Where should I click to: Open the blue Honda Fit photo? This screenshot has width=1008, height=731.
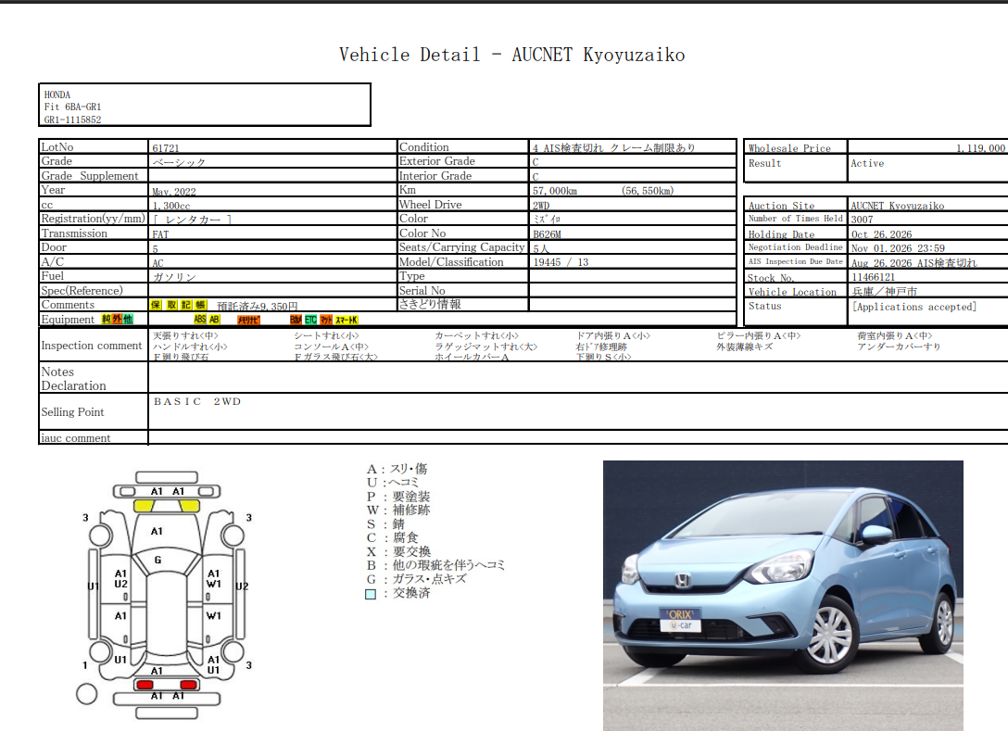pos(783,596)
